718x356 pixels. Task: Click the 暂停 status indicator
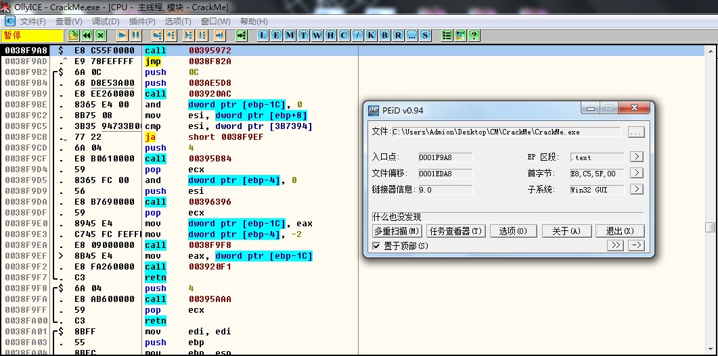(32, 36)
